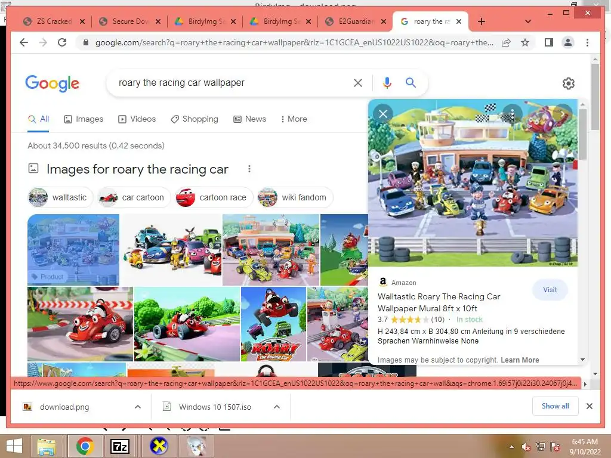Open Chrome from taskbar
The width and height of the screenshot is (611, 458).
85,446
